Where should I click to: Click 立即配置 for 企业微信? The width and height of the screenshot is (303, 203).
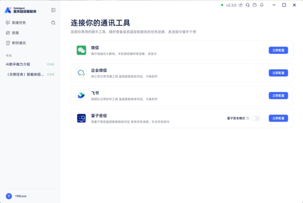(x=278, y=73)
